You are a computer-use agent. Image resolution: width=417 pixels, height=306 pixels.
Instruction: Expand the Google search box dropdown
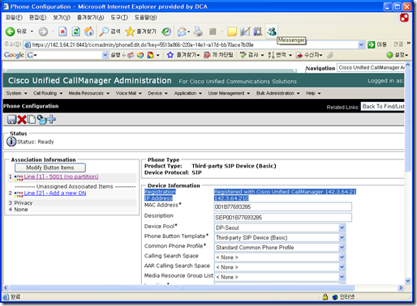pyautogui.click(x=105, y=55)
